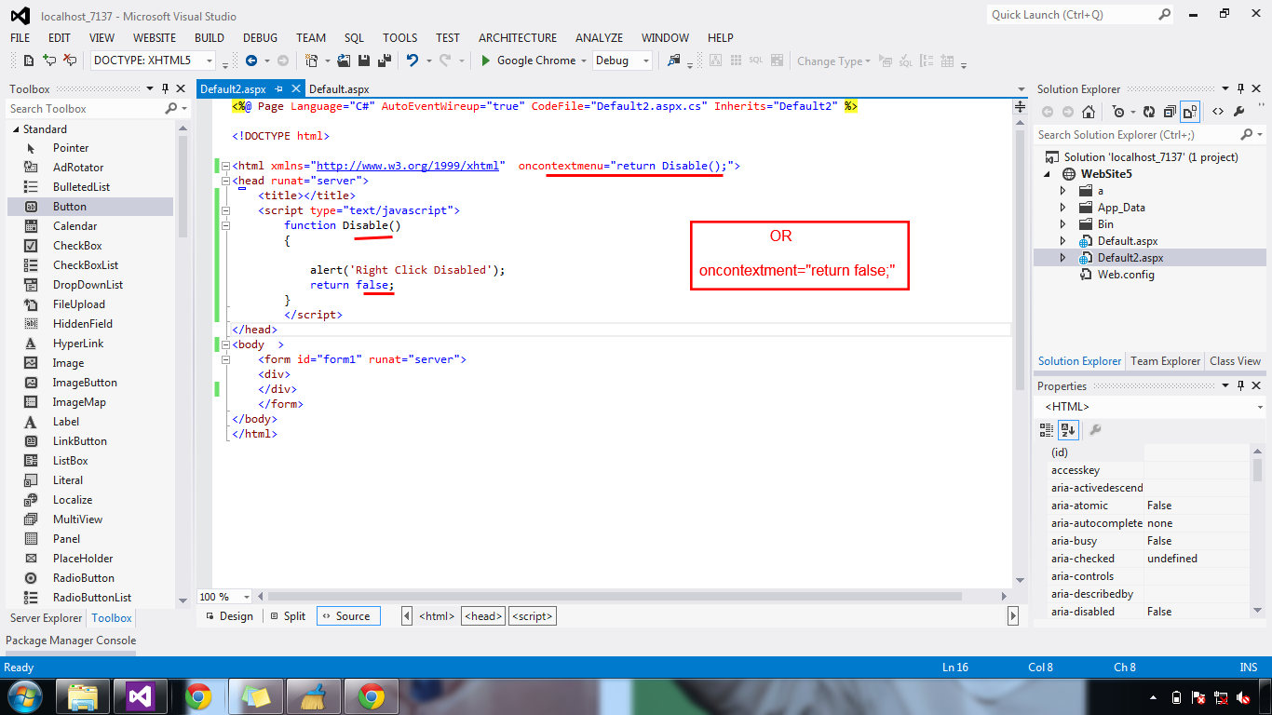Viewport: 1272px width, 715px height.
Task: Collapse the script block in the code editor
Action: tap(224, 210)
